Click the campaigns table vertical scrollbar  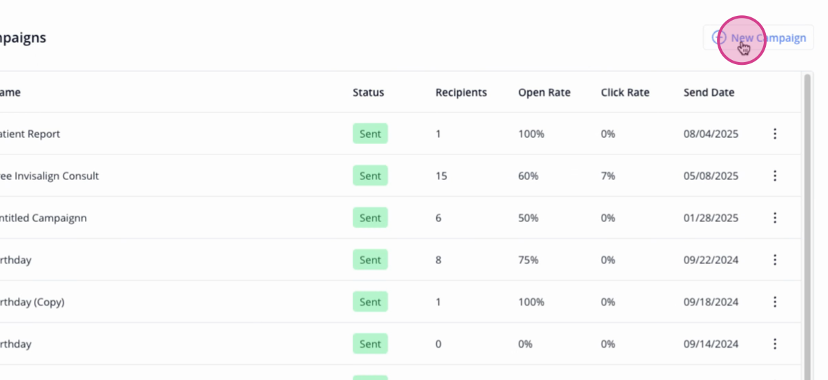point(807,228)
